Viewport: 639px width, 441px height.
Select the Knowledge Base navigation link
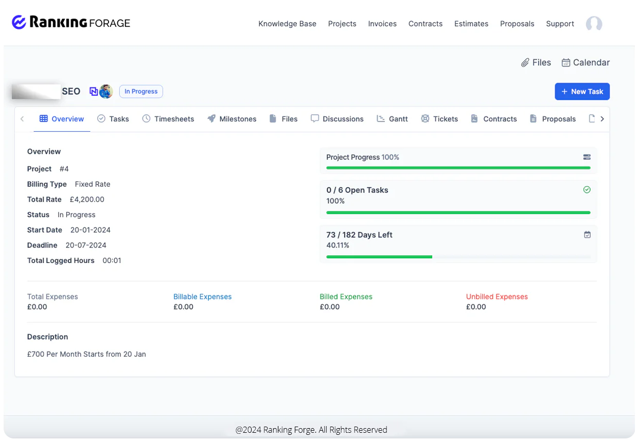(x=287, y=24)
